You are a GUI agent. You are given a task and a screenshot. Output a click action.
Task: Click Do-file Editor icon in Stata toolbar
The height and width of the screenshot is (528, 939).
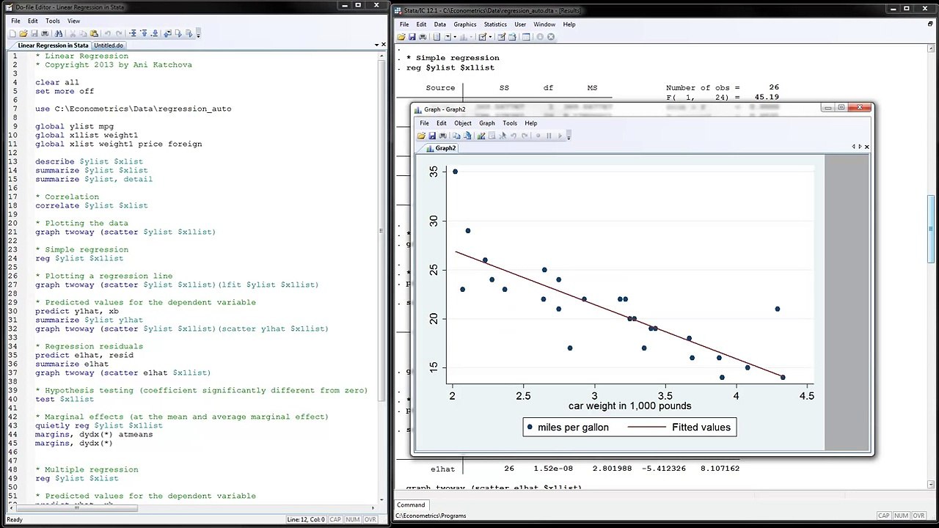pyautogui.click(x=482, y=37)
